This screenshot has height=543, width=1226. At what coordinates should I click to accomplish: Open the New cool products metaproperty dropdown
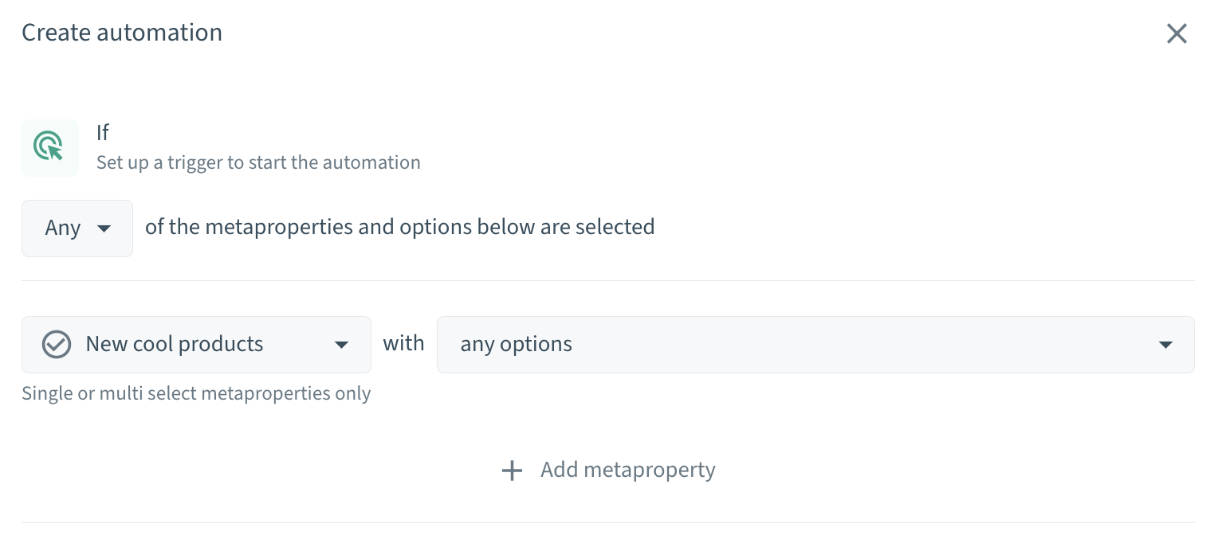[x=196, y=345]
